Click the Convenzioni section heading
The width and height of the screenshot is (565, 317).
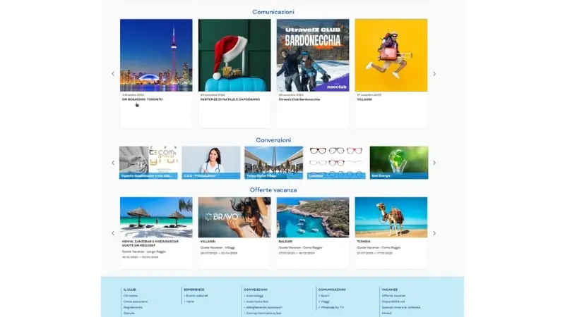[273, 139]
